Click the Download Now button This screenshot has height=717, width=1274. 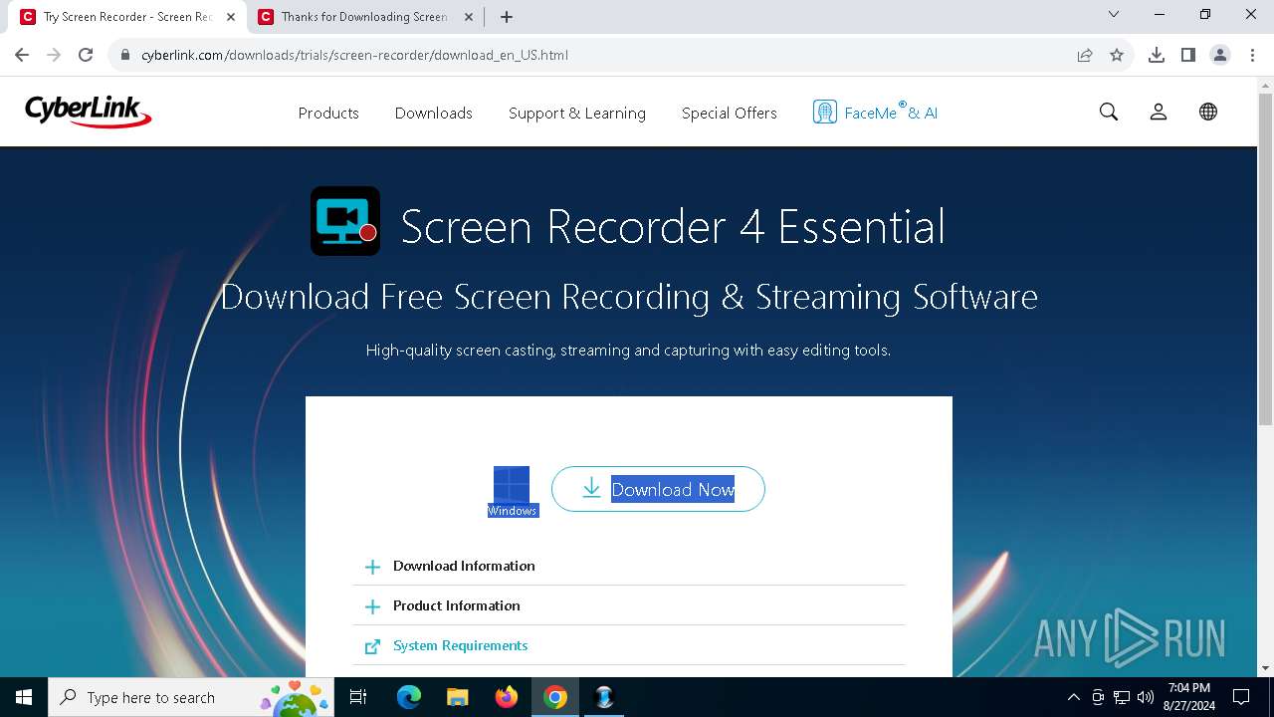658,489
